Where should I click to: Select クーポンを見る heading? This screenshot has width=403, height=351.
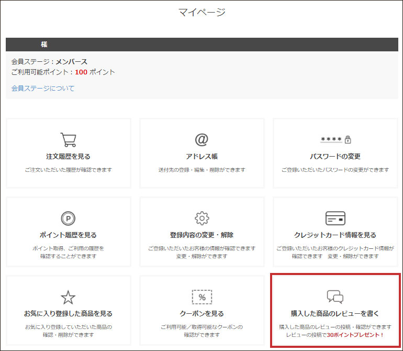[201, 313]
